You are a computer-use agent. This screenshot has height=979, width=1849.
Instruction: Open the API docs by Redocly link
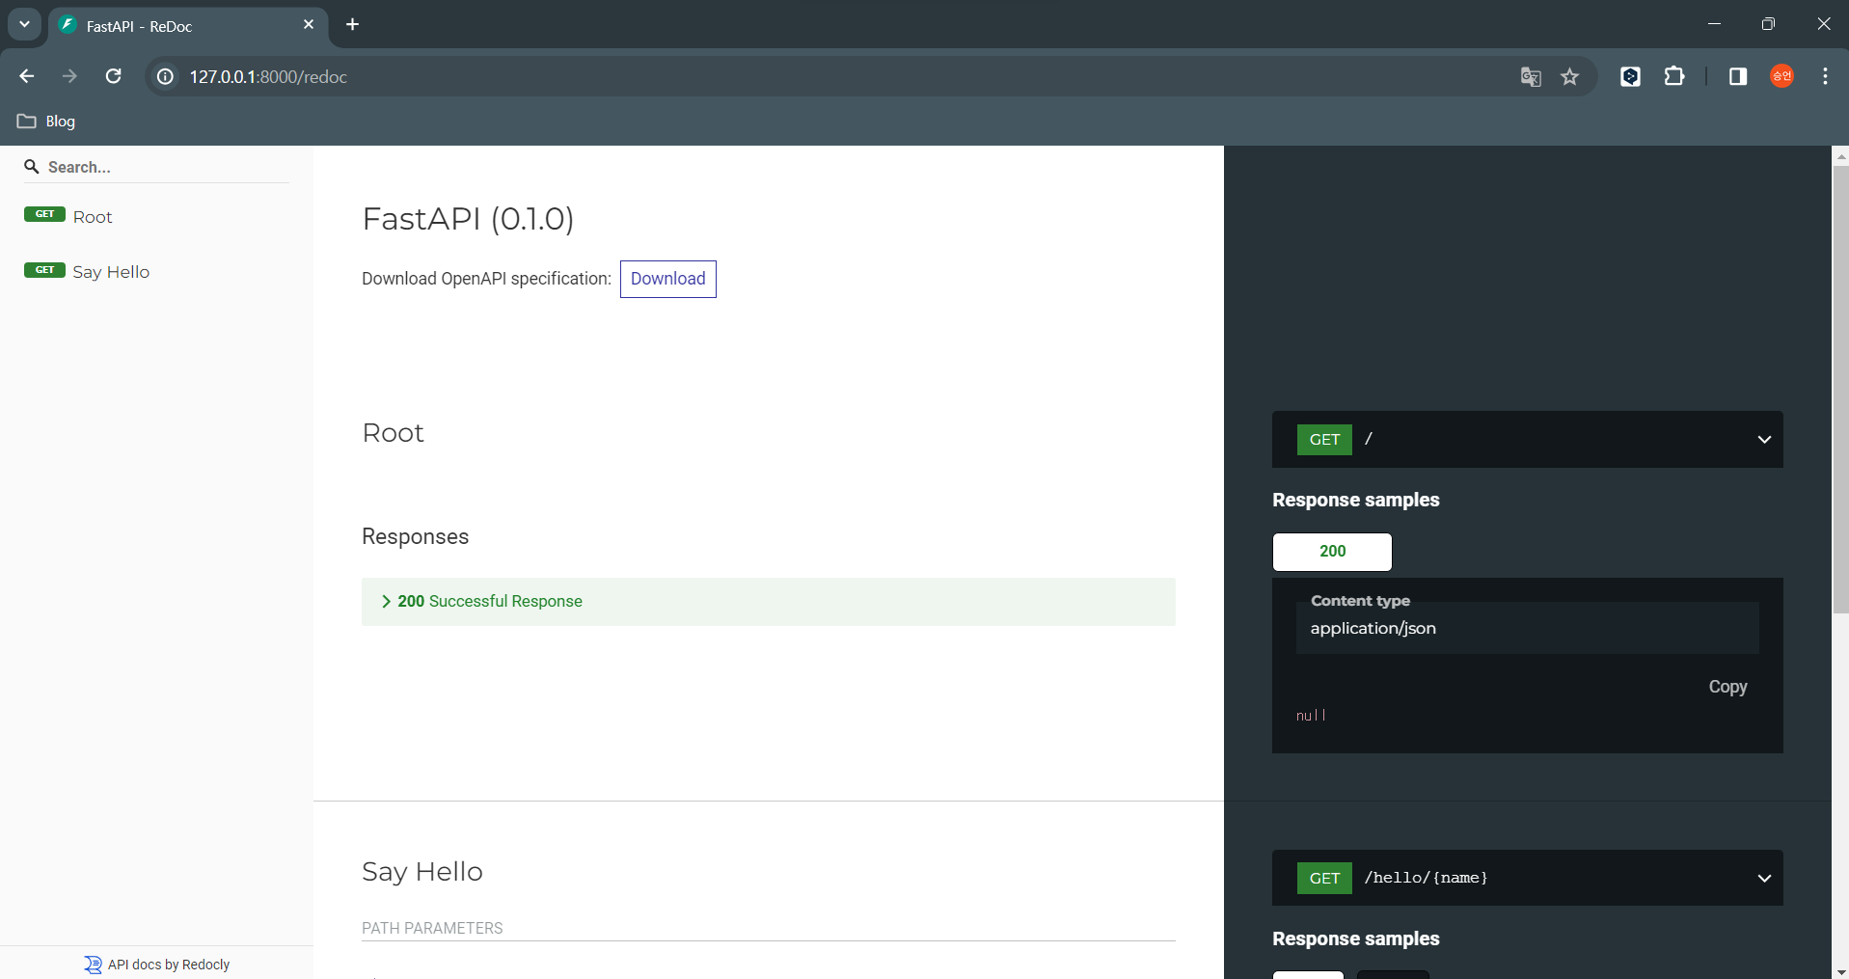(x=157, y=965)
